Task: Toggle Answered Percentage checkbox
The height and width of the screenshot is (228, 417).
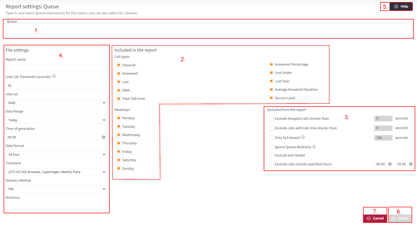Action: [x=271, y=64]
